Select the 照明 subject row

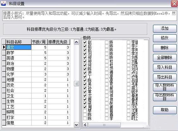pyautogui.click(x=38, y=112)
